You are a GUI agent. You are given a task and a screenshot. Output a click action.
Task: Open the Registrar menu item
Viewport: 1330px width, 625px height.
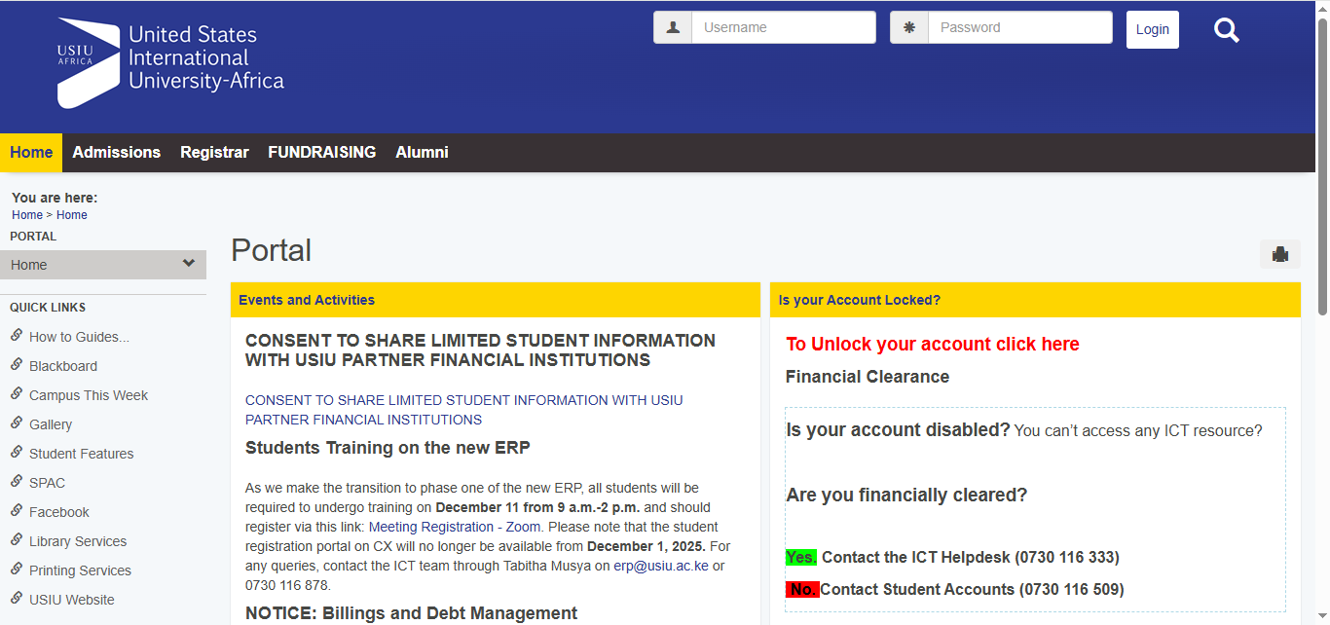click(x=214, y=153)
